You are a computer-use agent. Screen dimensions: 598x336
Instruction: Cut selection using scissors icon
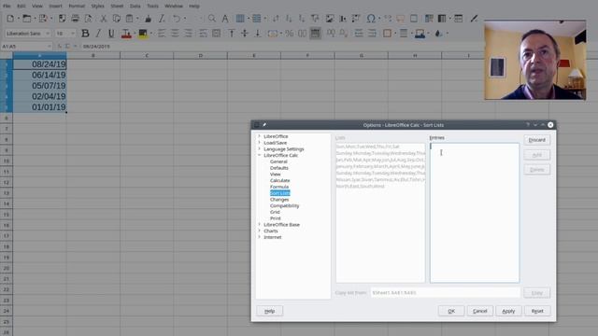(x=104, y=19)
